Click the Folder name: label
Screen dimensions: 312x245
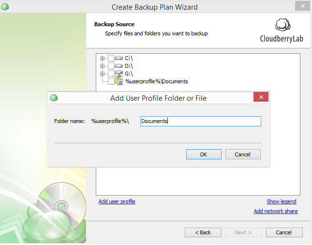click(x=70, y=121)
